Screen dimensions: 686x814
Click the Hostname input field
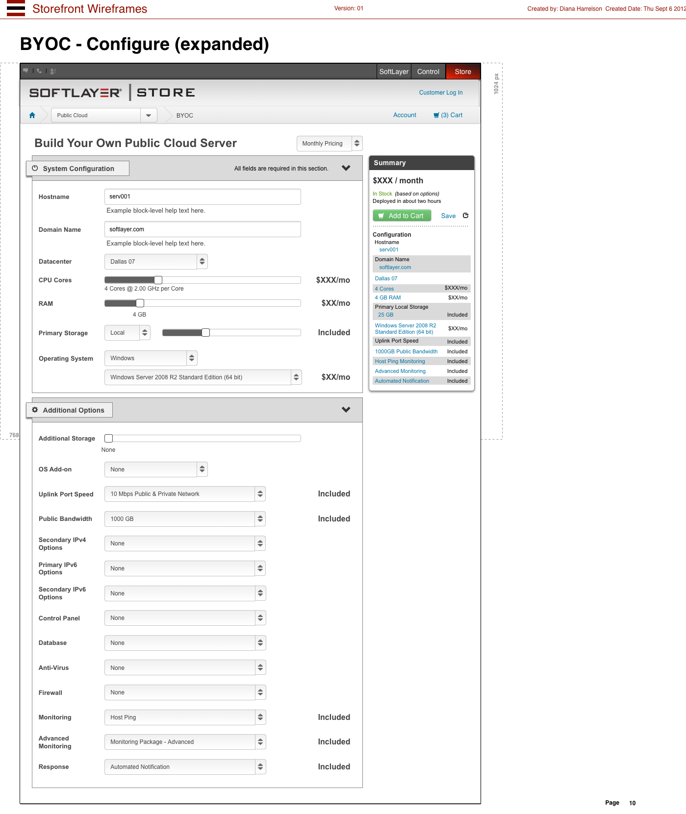203,197
